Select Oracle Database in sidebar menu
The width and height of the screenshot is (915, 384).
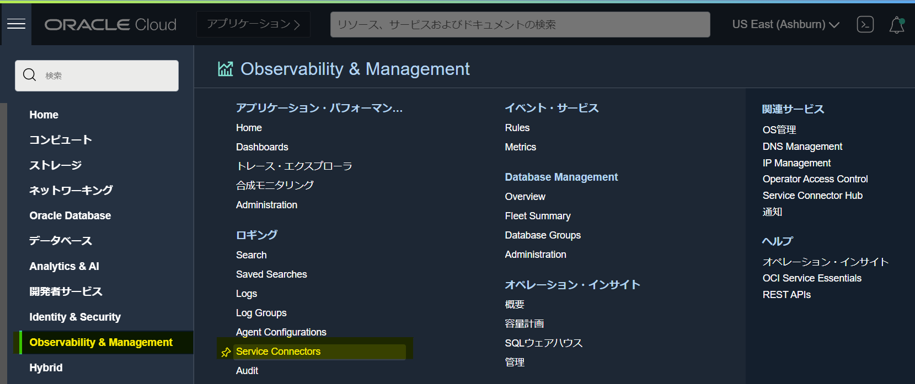pyautogui.click(x=70, y=215)
